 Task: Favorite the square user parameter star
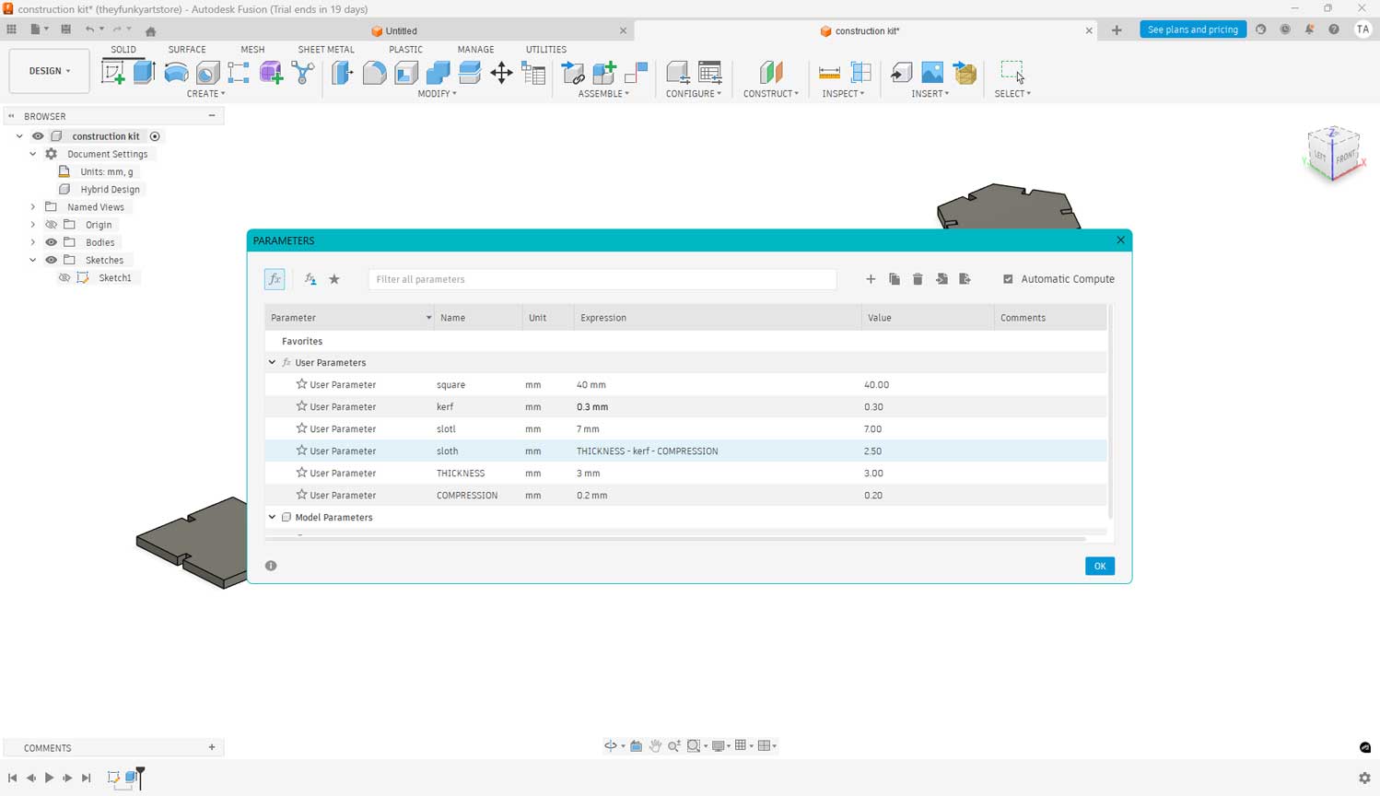(x=301, y=384)
